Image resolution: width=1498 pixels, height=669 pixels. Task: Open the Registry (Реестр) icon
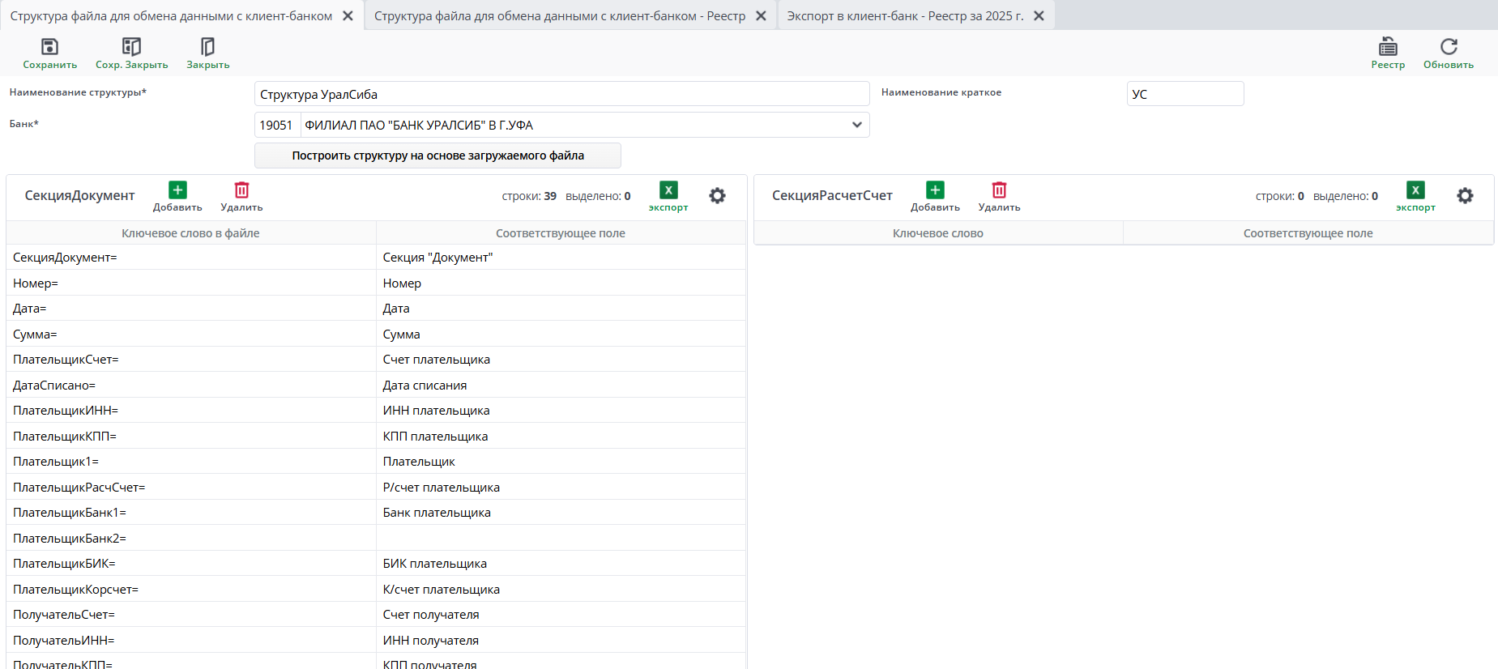click(x=1387, y=53)
